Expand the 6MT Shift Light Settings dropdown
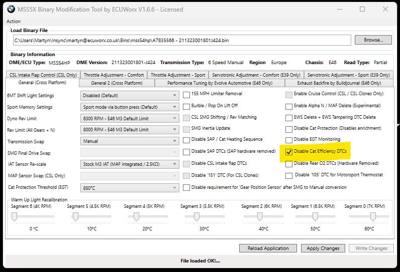This screenshot has width=400, height=272. click(130, 95)
